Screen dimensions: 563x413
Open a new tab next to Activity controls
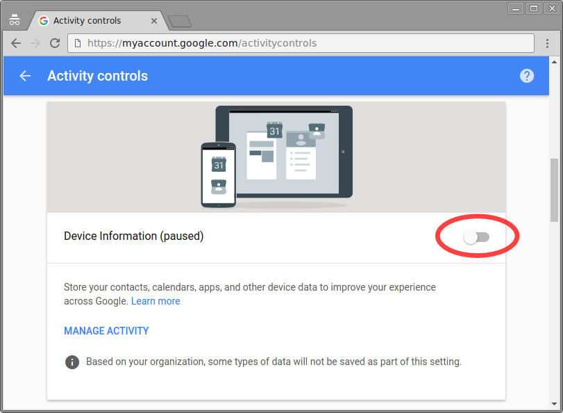179,21
